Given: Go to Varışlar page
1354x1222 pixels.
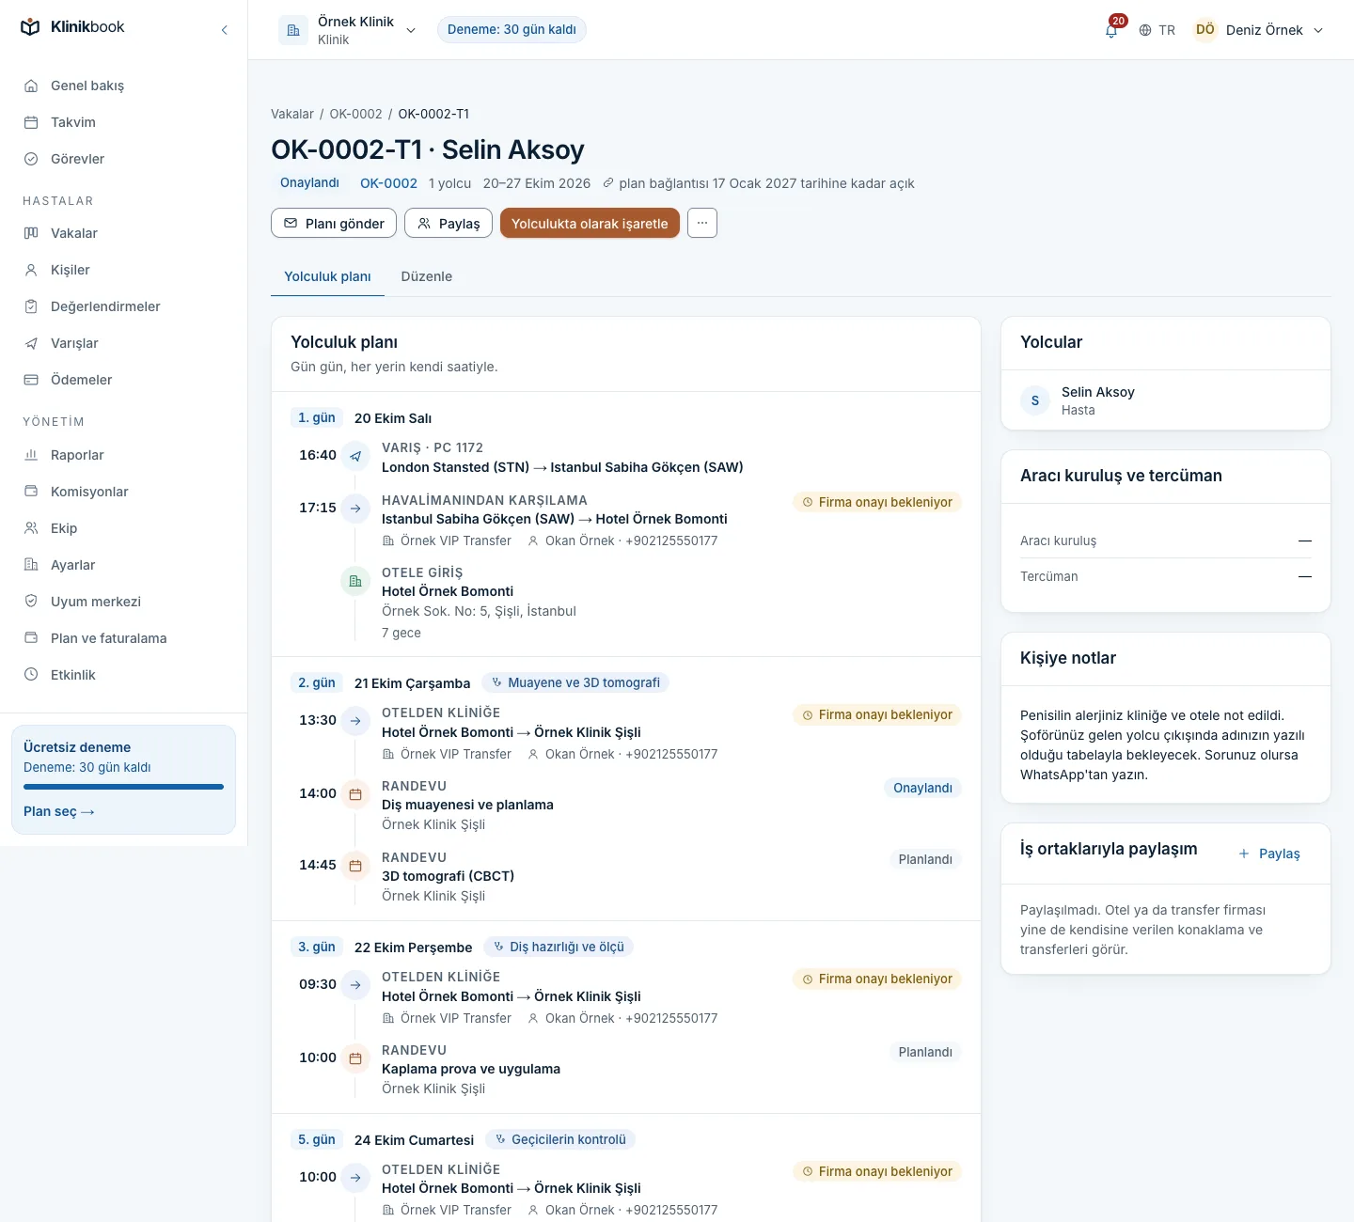Looking at the screenshot, I should [x=123, y=343].
